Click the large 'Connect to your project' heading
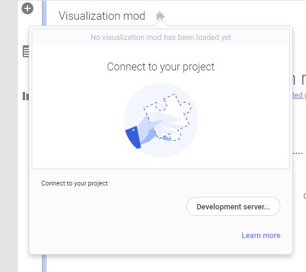 [x=161, y=67]
